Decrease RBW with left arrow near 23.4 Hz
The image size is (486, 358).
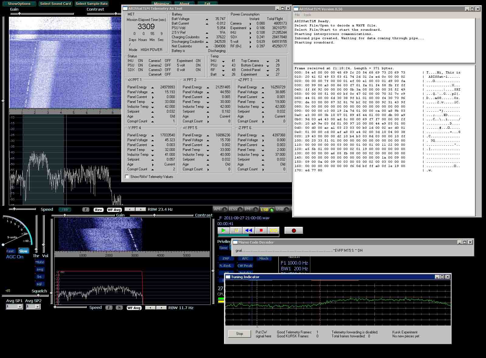coord(130,210)
